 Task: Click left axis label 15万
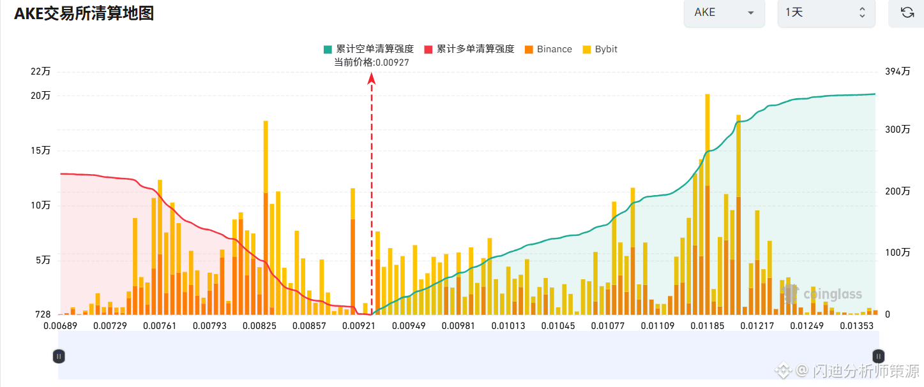40,151
